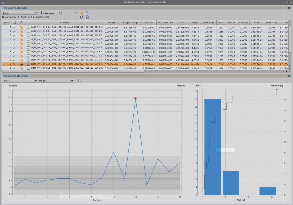The height and width of the screenshot is (205, 293).
Task: Click the orange padlock lock icon
Action: coord(82,13)
